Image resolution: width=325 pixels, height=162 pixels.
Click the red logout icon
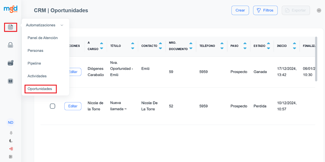coord(11,149)
